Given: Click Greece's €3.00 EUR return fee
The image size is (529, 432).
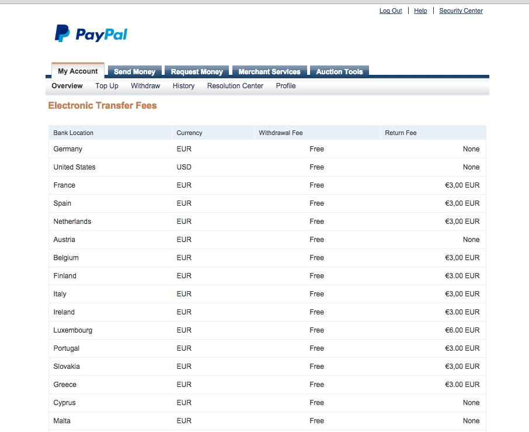Looking at the screenshot, I should (462, 385).
